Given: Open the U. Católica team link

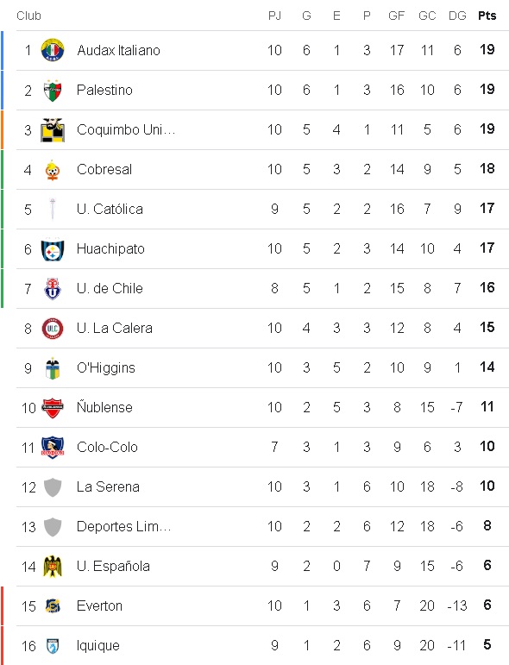Looking at the screenshot, I should point(110,209).
